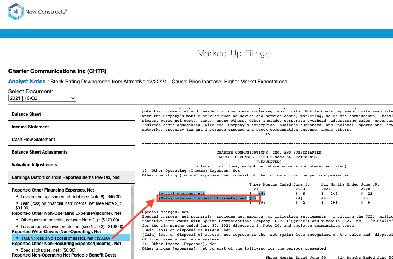
Task: Click the '14. Other Income (Expenses), Net' heading
Action: pos(179,244)
